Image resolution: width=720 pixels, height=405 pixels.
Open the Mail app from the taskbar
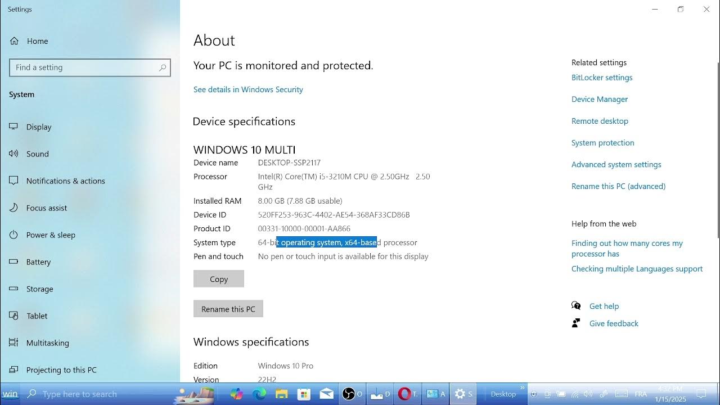click(x=326, y=394)
